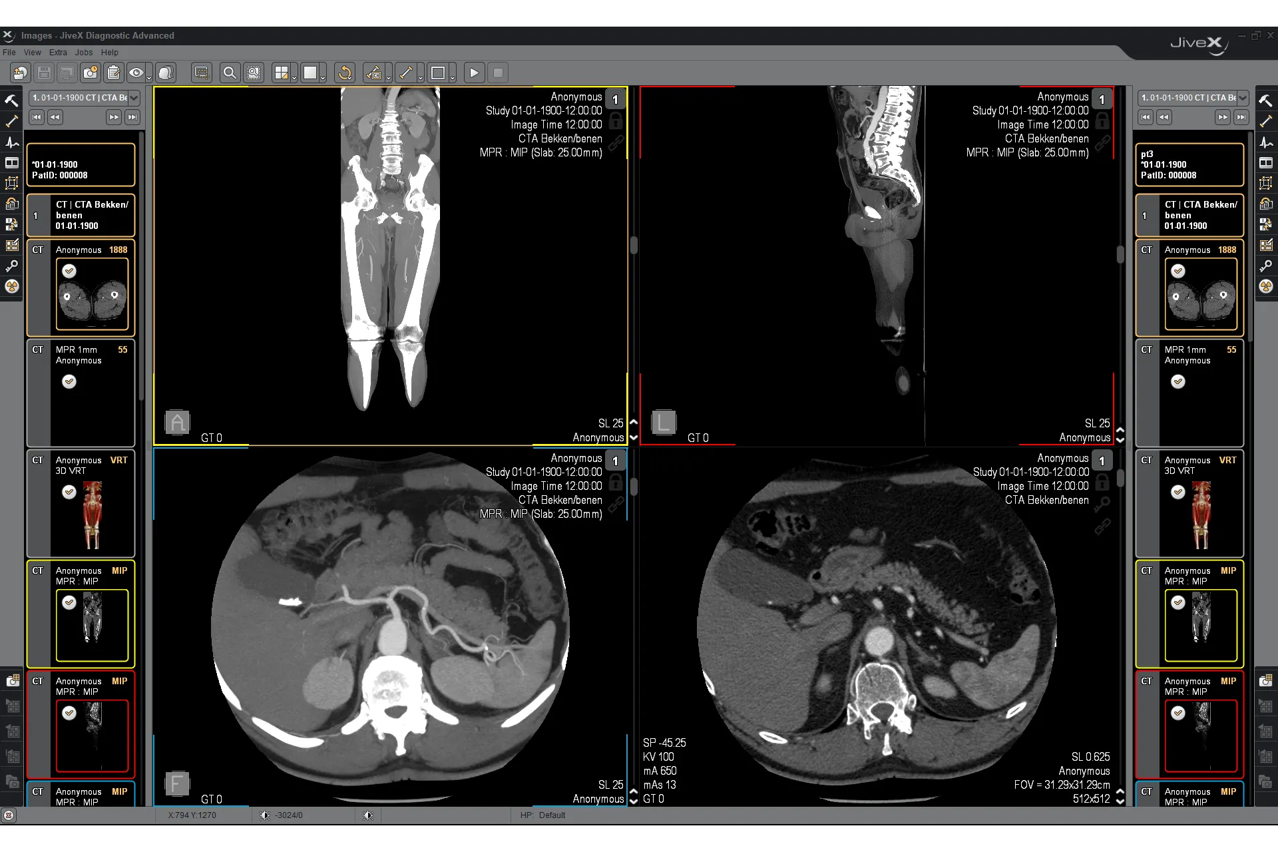The height and width of the screenshot is (852, 1278).
Task: Expand the right study selector dropdown
Action: [x=1243, y=98]
